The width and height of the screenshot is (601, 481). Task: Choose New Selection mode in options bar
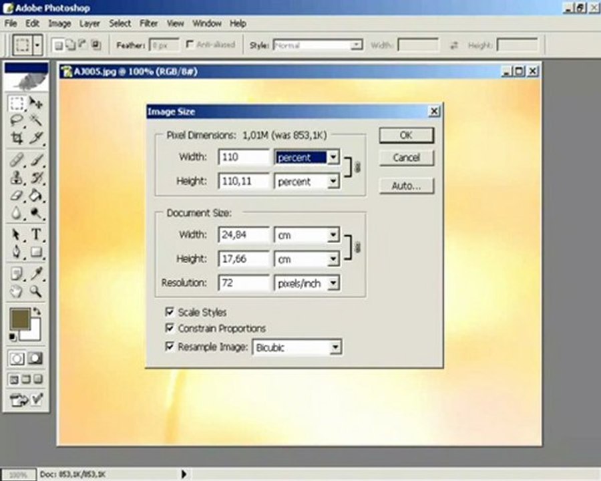pos(58,45)
